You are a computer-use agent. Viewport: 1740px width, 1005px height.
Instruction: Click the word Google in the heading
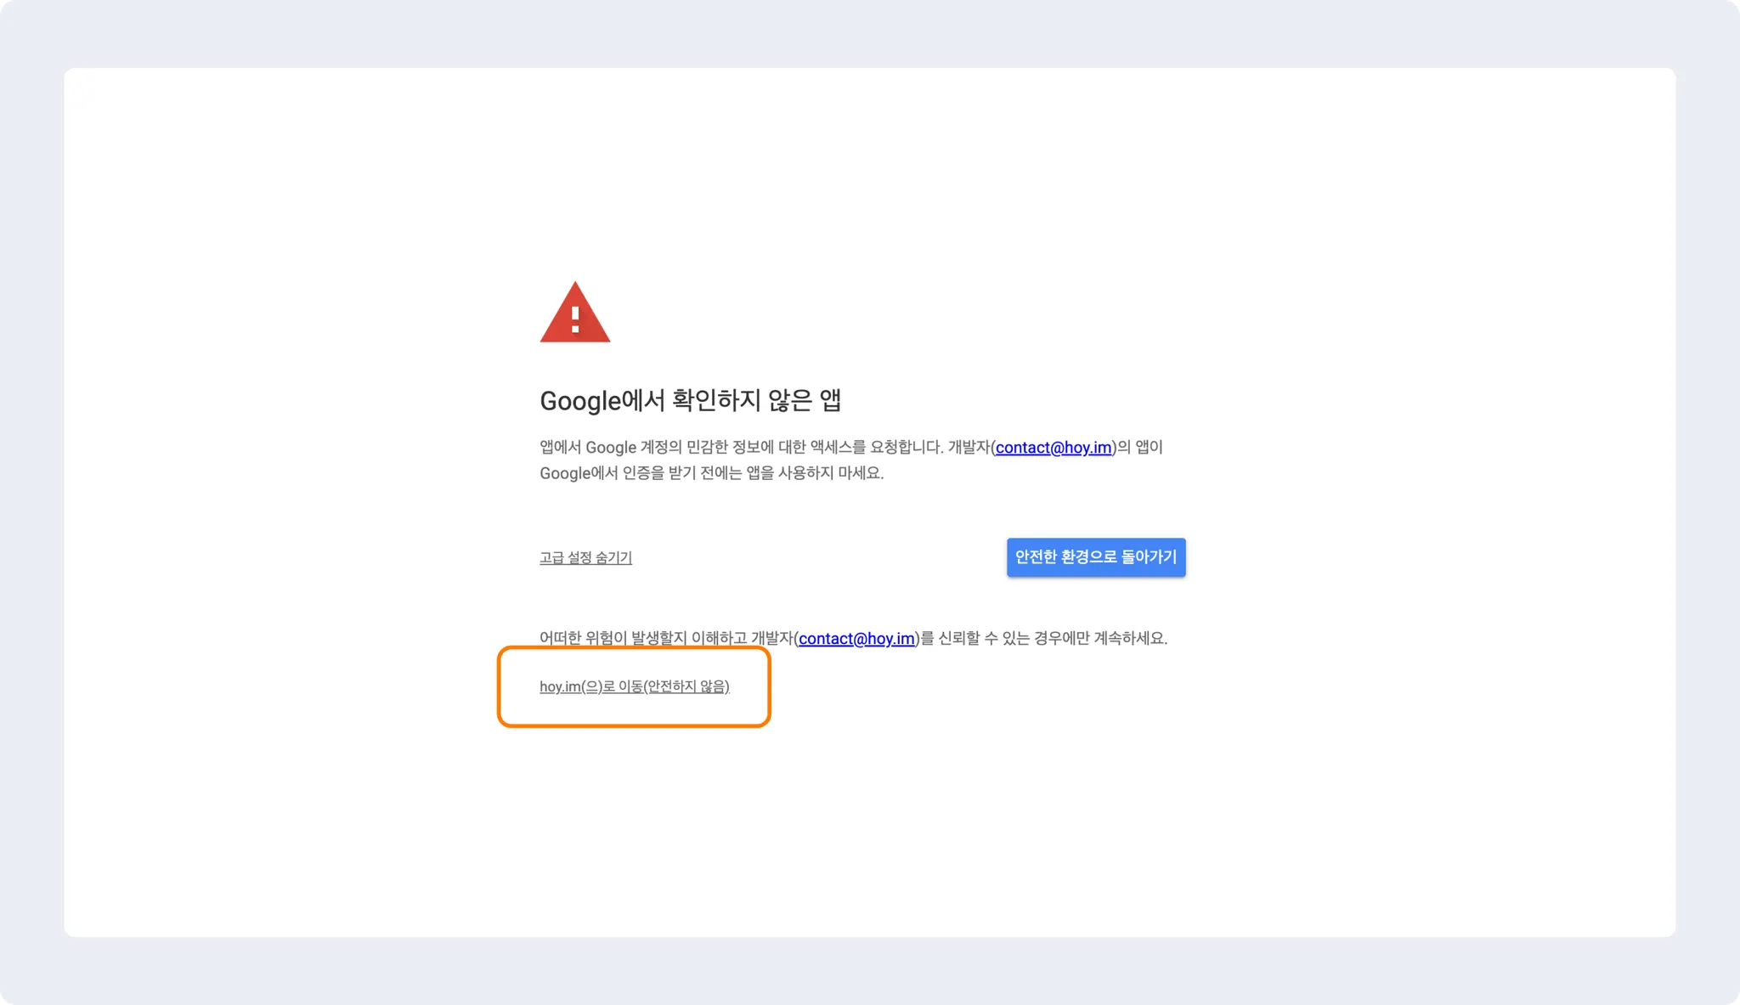pyautogui.click(x=580, y=401)
